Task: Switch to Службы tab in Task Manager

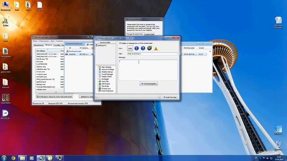Action: [x=57, y=45]
